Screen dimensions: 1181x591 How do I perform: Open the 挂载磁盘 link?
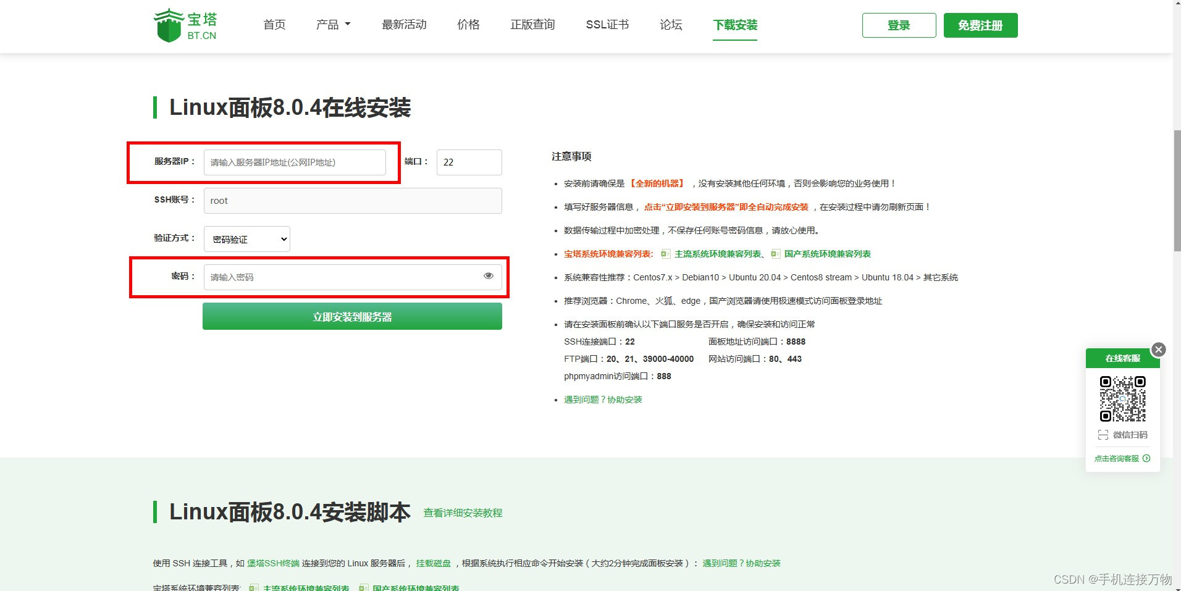tap(434, 563)
